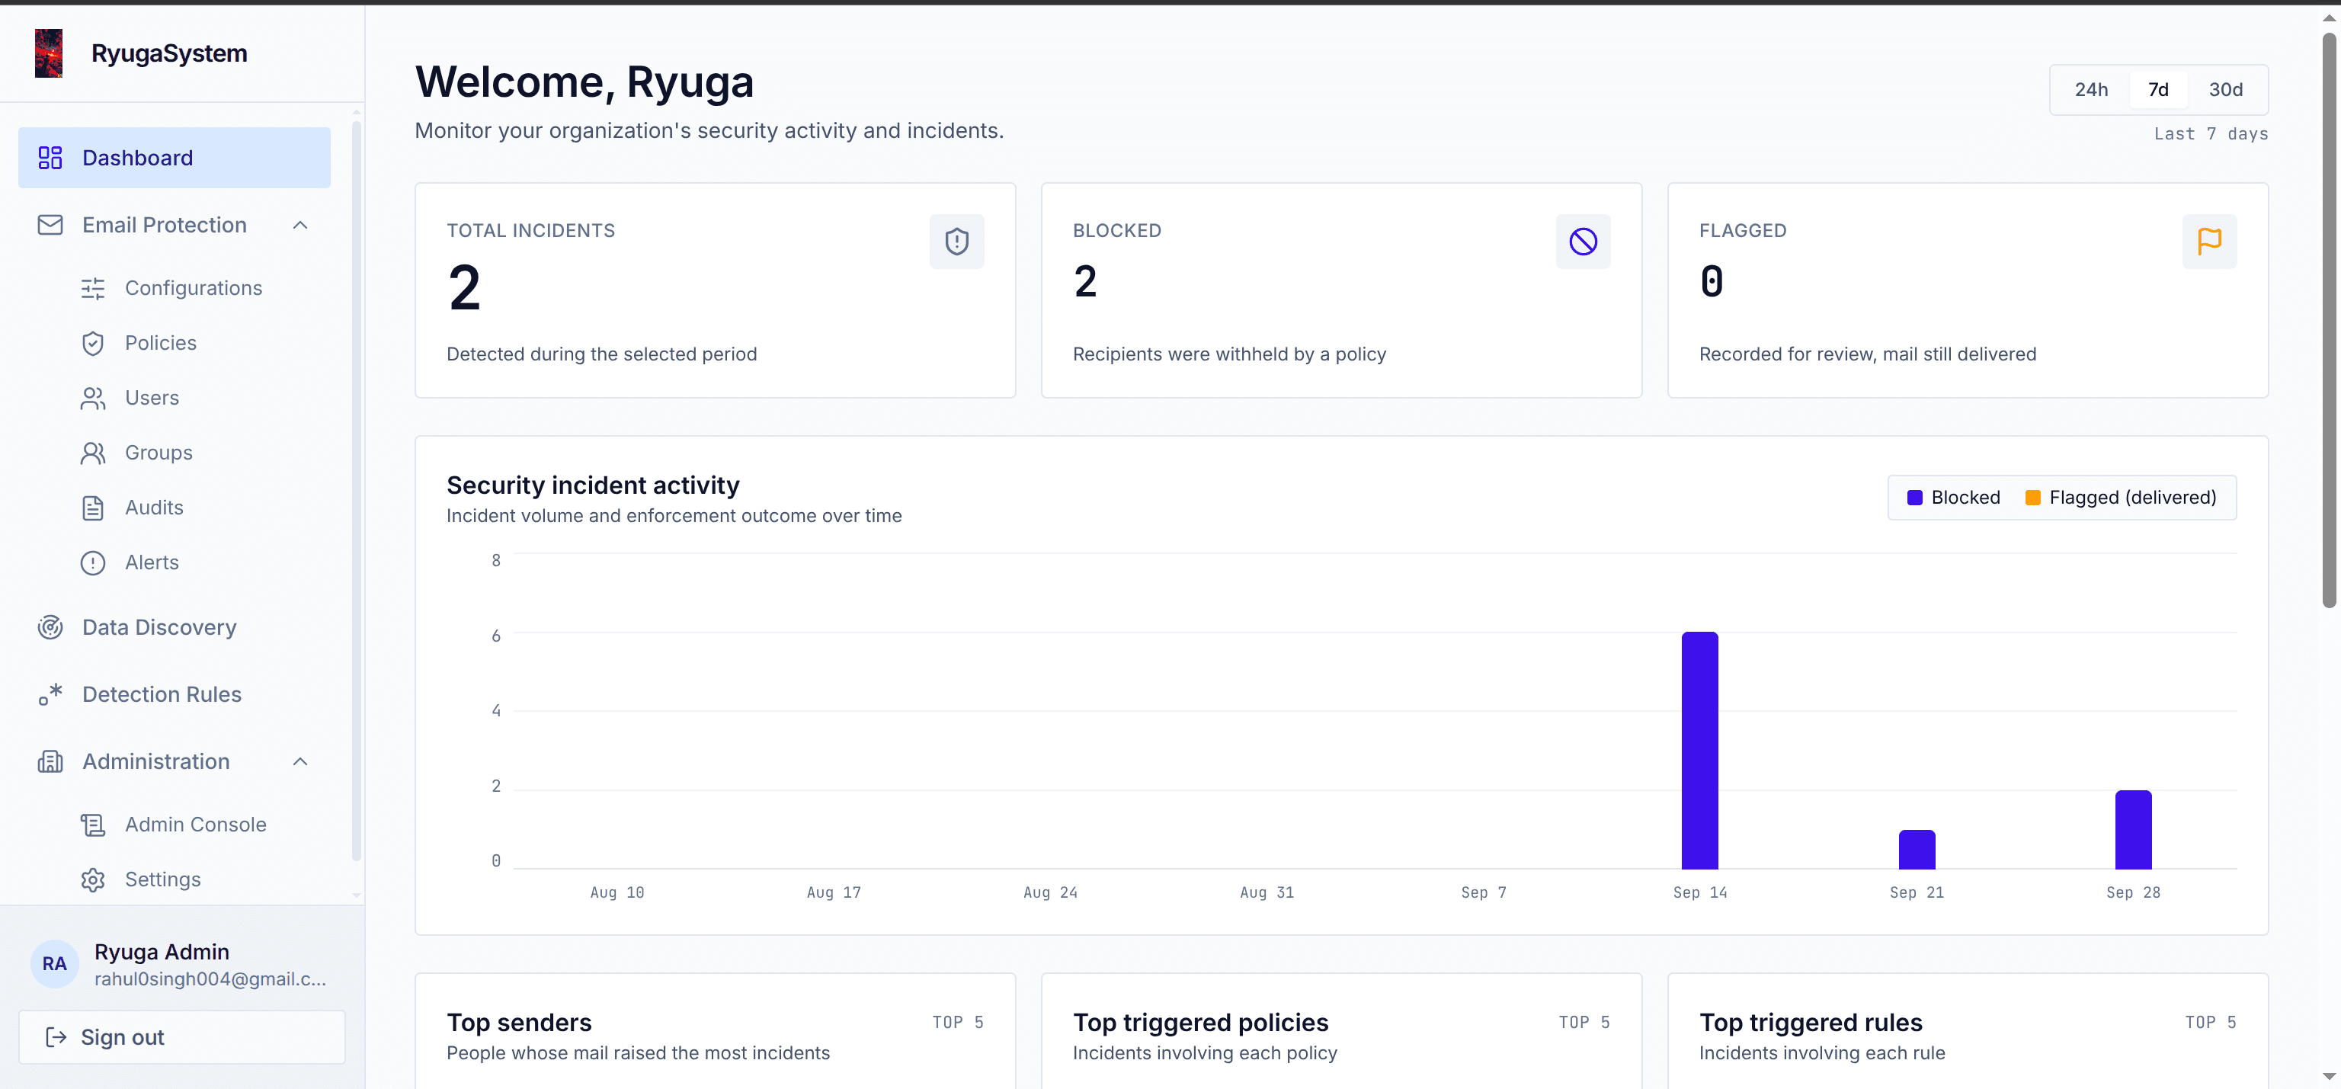Click the Policies shield check icon

click(x=93, y=343)
